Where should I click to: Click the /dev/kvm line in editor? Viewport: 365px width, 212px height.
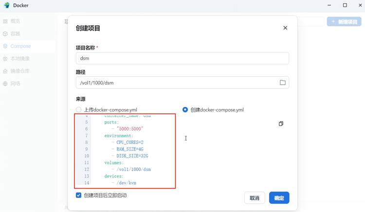point(127,183)
